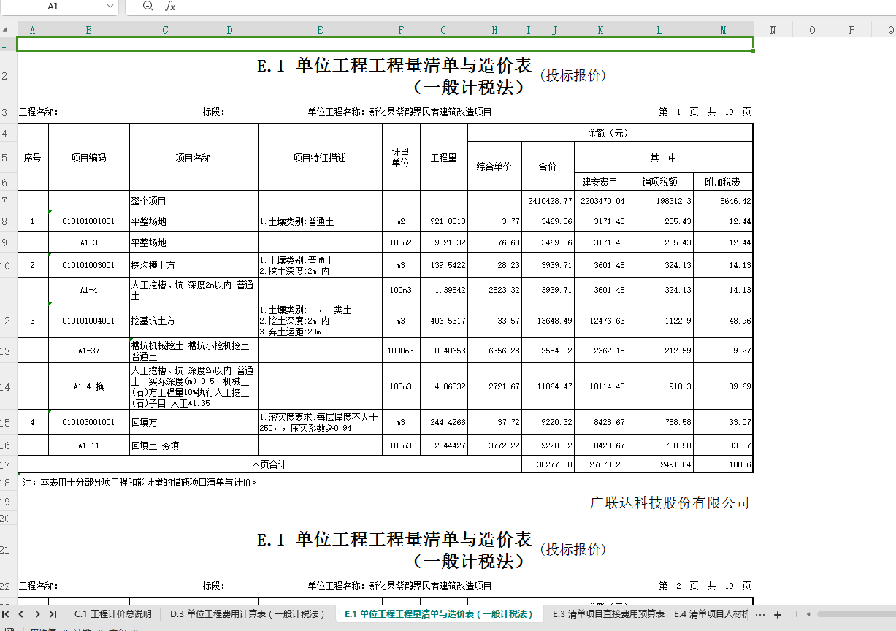The image size is (896, 631).
Task: Click the 挖沟槽土方 item name cell
Action: (194, 265)
